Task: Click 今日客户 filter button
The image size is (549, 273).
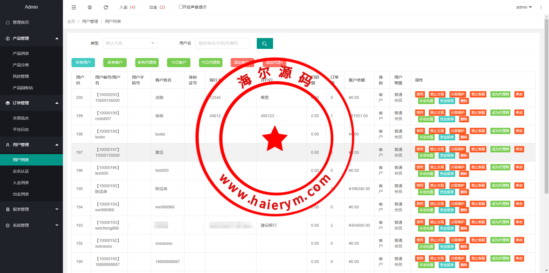Action: point(178,62)
